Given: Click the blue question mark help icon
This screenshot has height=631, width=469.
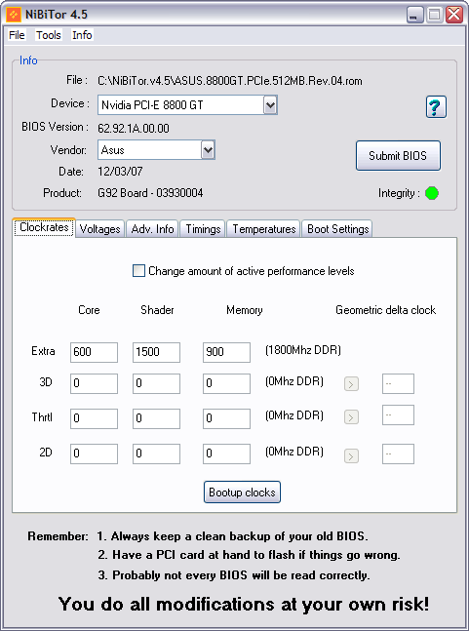Looking at the screenshot, I should click(x=436, y=106).
